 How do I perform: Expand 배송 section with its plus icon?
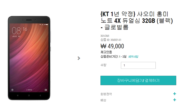click(174, 100)
